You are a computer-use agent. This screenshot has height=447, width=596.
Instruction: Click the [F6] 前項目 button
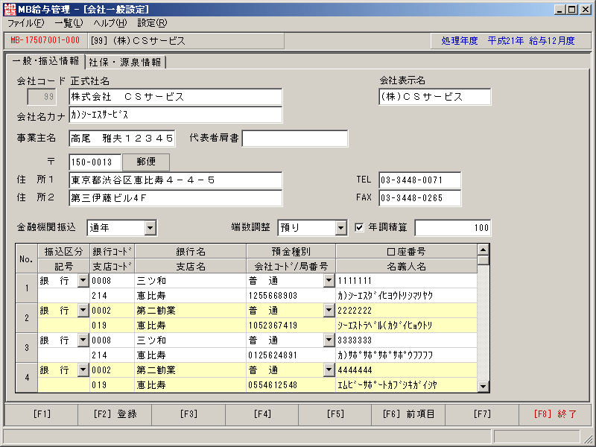point(408,414)
